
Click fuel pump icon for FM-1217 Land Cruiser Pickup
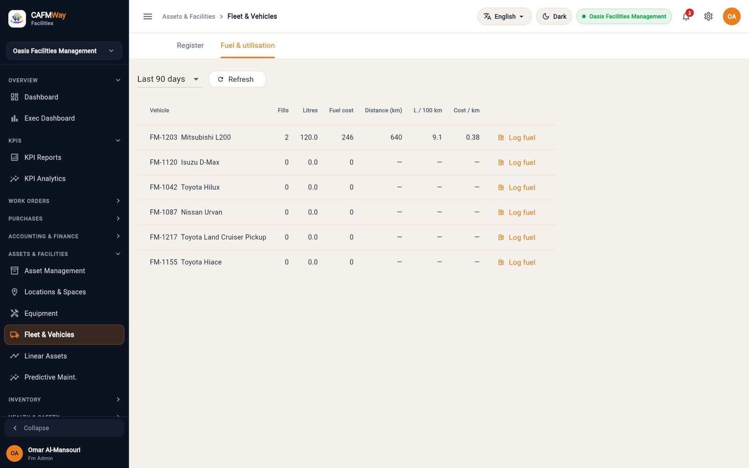[501, 237]
